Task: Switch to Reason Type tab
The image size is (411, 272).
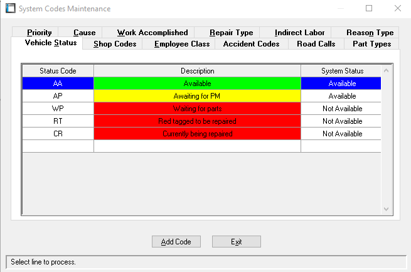Action: click(370, 33)
